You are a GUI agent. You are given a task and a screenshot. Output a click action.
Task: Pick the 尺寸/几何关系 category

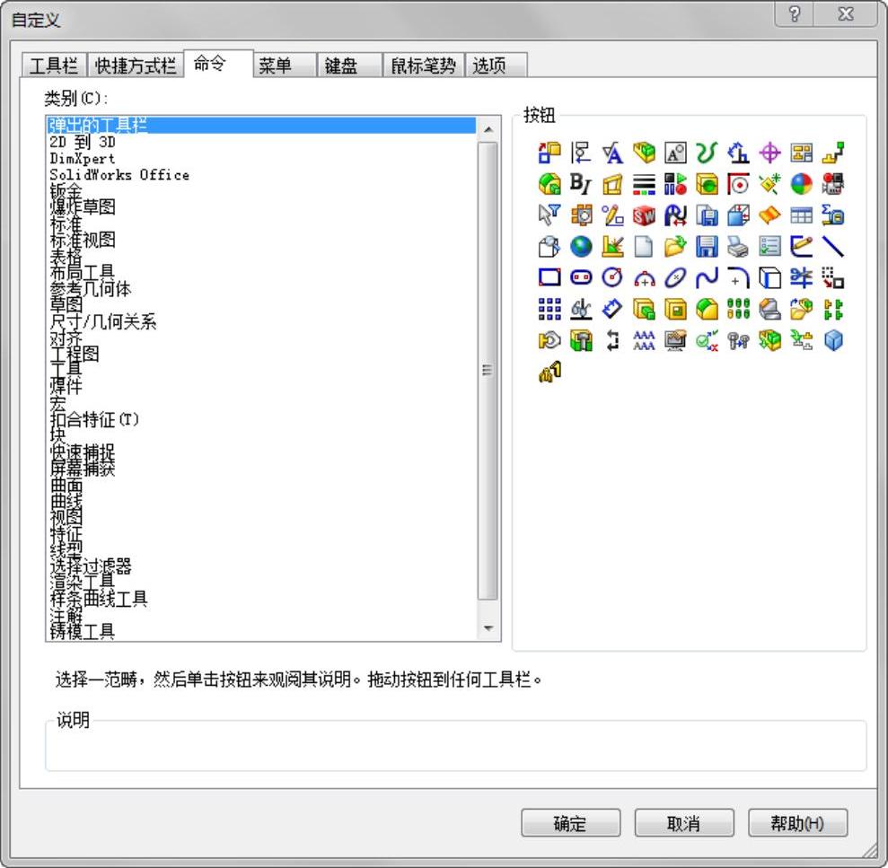(x=261, y=321)
